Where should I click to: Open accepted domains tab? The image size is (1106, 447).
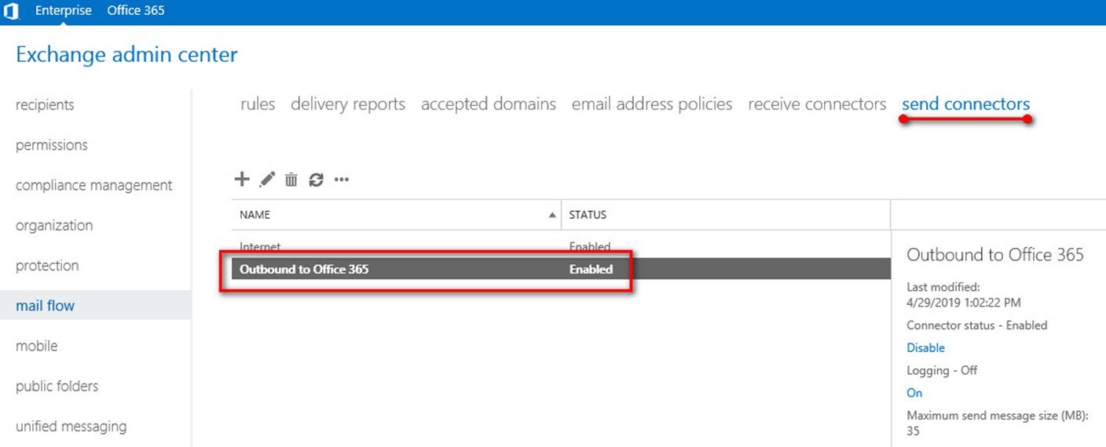pos(489,104)
